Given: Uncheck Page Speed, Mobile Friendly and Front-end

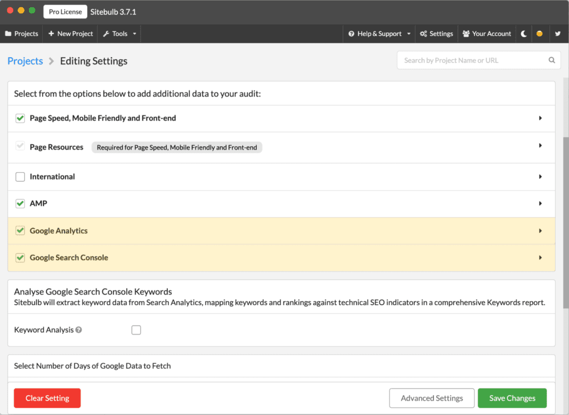Looking at the screenshot, I should [x=21, y=118].
